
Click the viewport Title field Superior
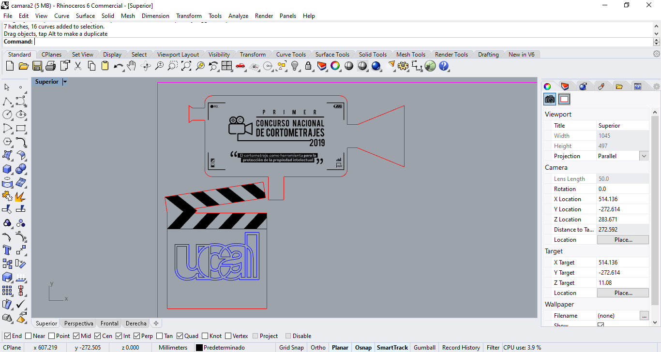[623, 126]
